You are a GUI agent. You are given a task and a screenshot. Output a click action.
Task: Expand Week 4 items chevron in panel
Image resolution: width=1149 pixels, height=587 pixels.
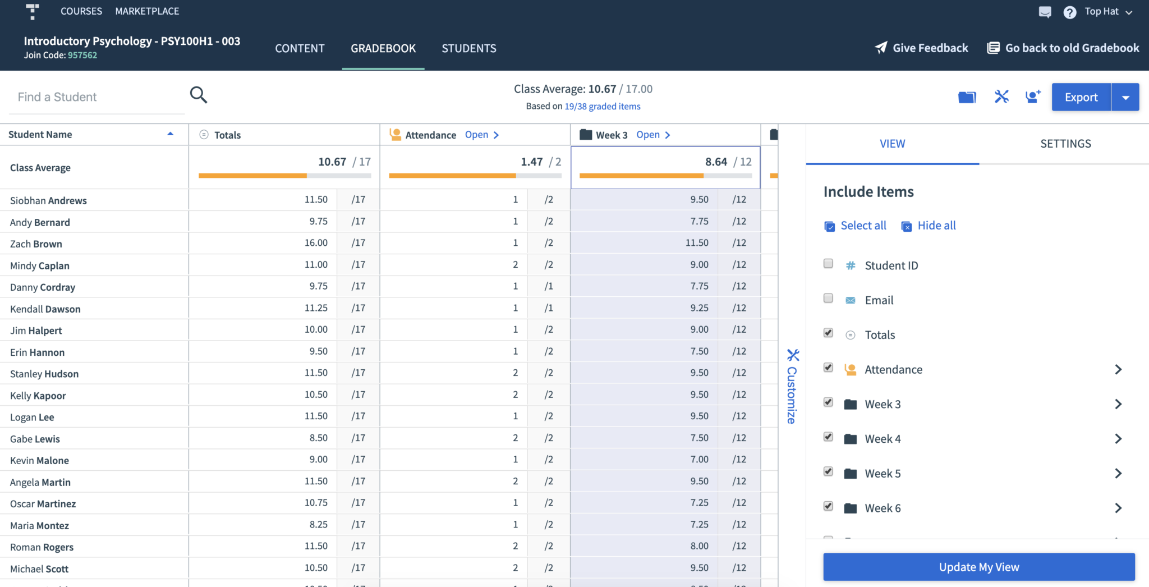[x=1118, y=439]
